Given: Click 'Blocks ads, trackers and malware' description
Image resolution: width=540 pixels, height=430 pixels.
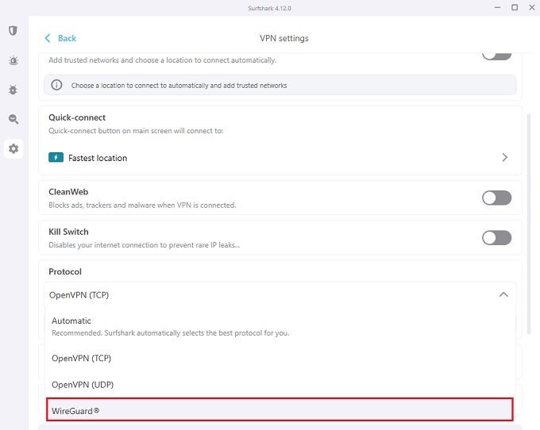Looking at the screenshot, I should [142, 205].
